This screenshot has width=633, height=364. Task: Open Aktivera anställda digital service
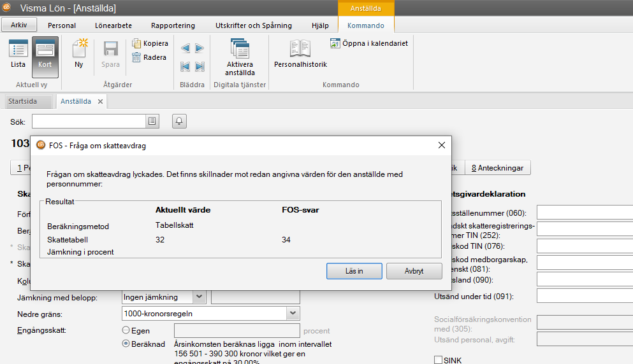pos(240,57)
